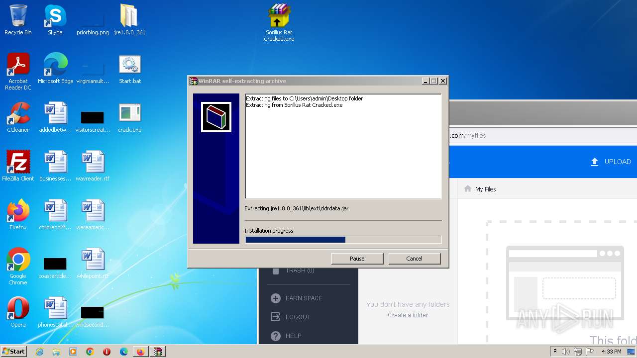
Task: Close the WinRAR self-extracting archive window
Action: (443, 81)
